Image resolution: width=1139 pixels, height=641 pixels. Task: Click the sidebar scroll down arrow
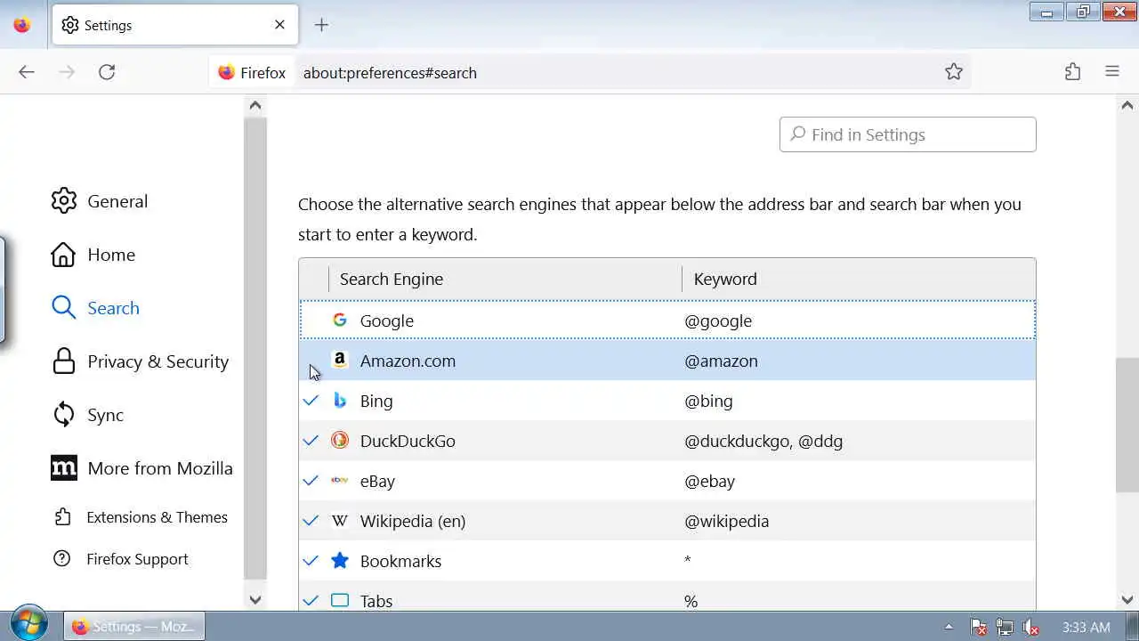click(x=255, y=599)
